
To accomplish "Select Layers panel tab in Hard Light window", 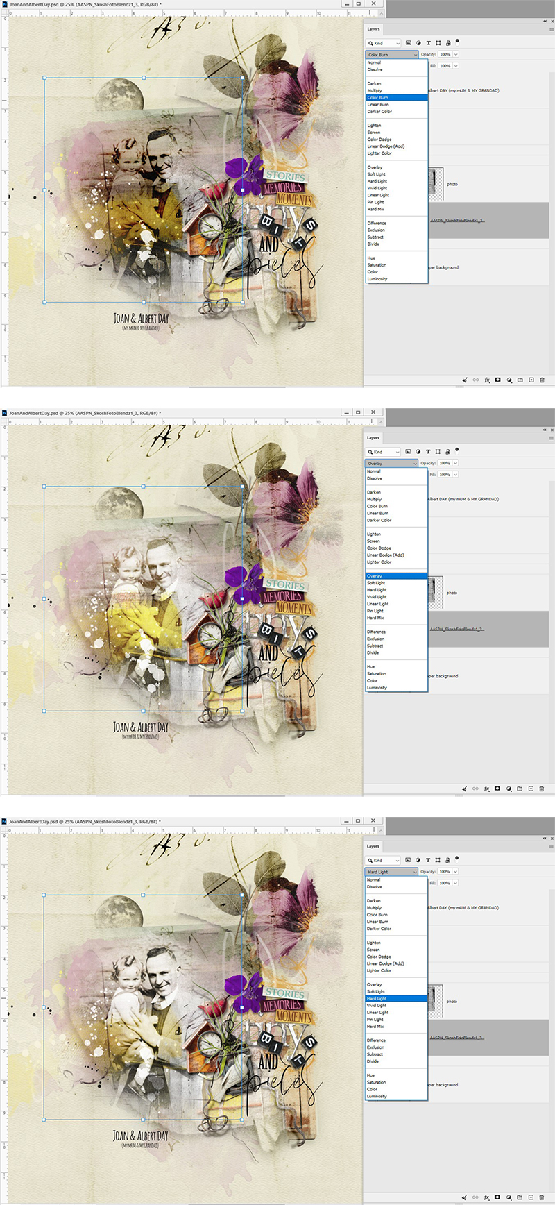I will pyautogui.click(x=373, y=846).
